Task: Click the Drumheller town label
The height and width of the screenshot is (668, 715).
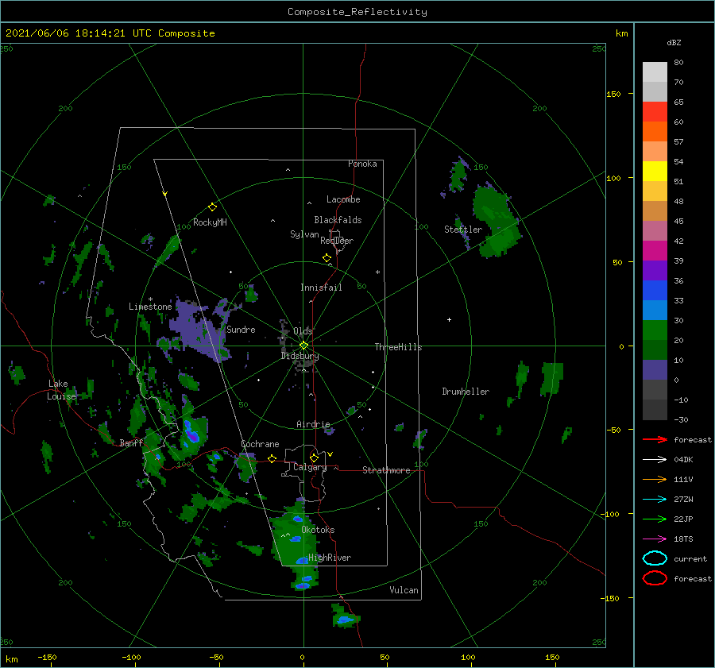Action: [466, 392]
